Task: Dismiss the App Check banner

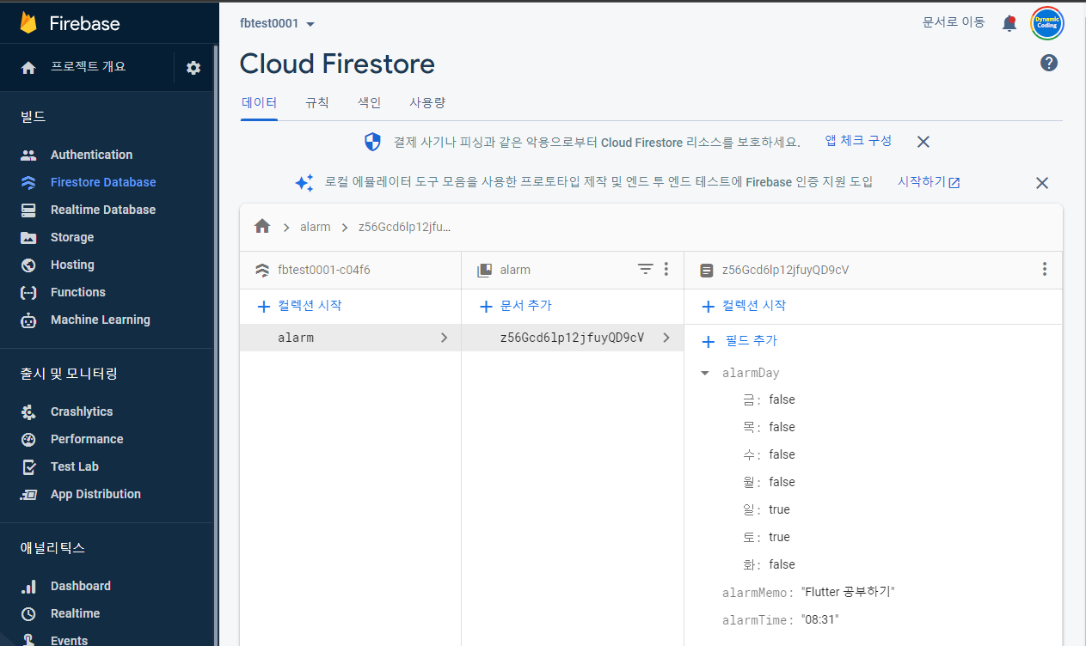Action: click(x=923, y=142)
